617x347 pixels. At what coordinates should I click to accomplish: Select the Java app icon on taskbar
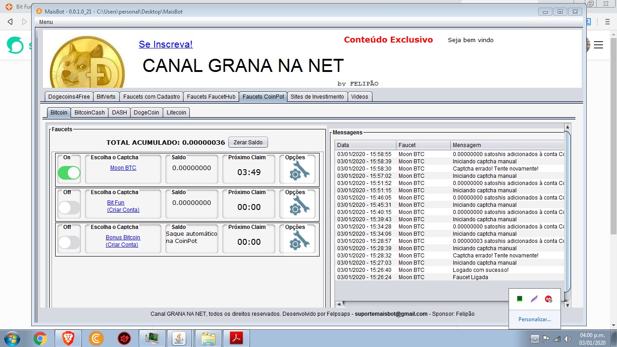click(x=180, y=338)
